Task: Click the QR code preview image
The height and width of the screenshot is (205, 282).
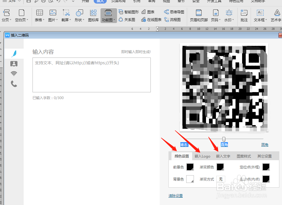Action: click(x=224, y=87)
